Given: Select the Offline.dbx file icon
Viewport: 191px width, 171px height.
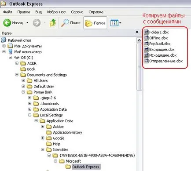Looking at the screenshot, I should click(x=146, y=38).
